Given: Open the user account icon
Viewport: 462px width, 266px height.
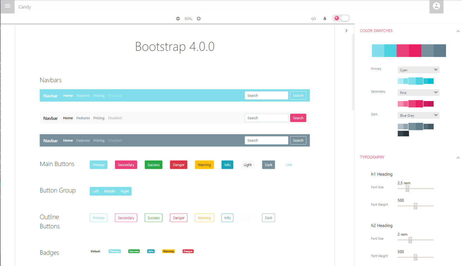Looking at the screenshot, I should coord(436,6).
